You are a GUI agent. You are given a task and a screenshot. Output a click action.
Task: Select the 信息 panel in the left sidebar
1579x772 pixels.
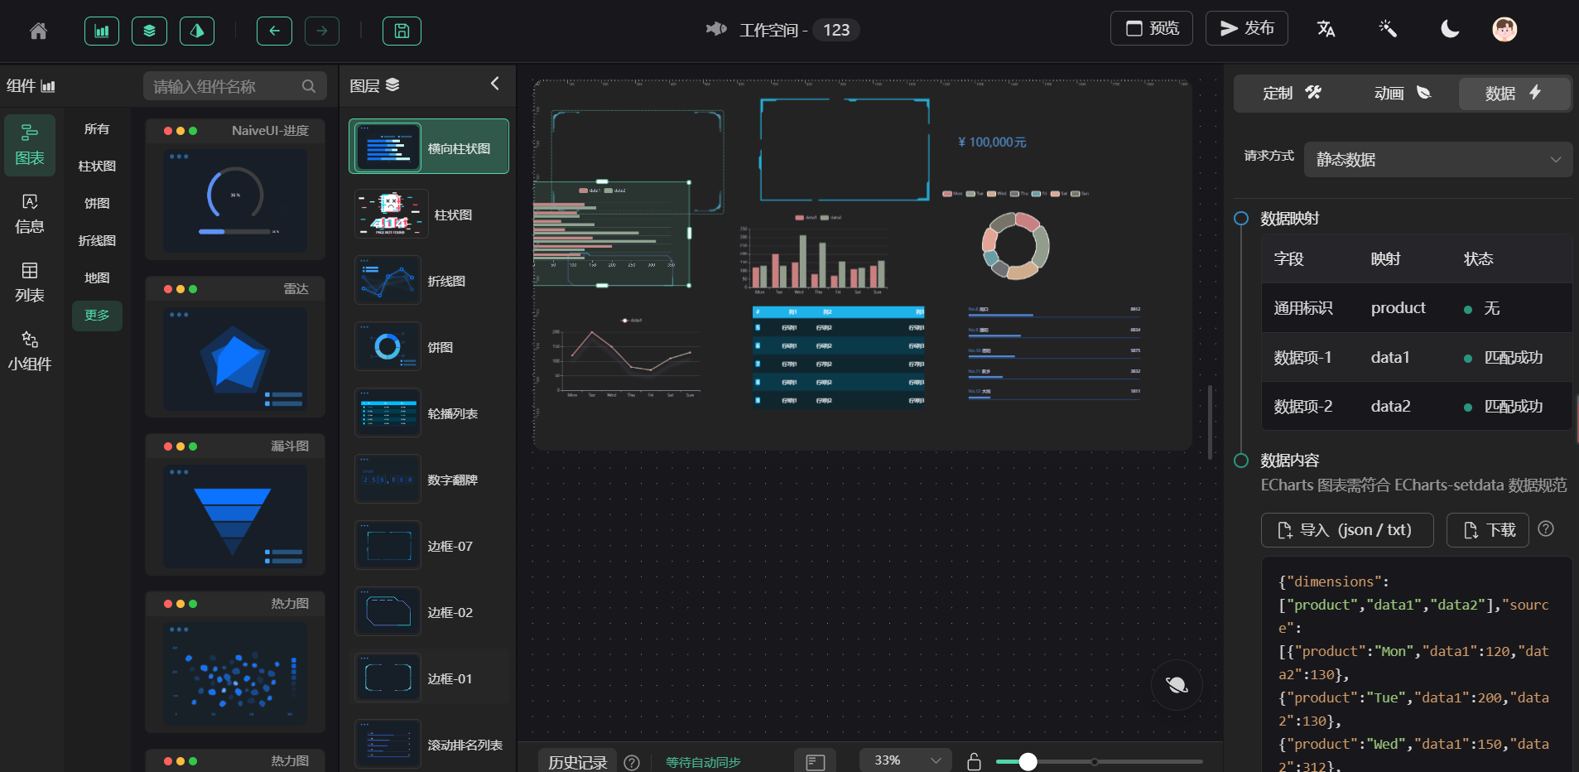[x=30, y=214]
